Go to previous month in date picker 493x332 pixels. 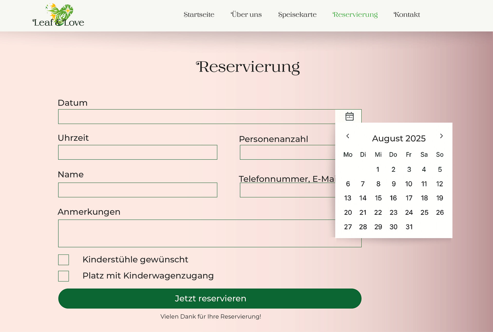[x=348, y=136]
